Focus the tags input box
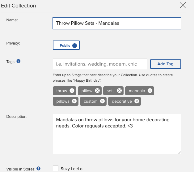 click(99, 64)
